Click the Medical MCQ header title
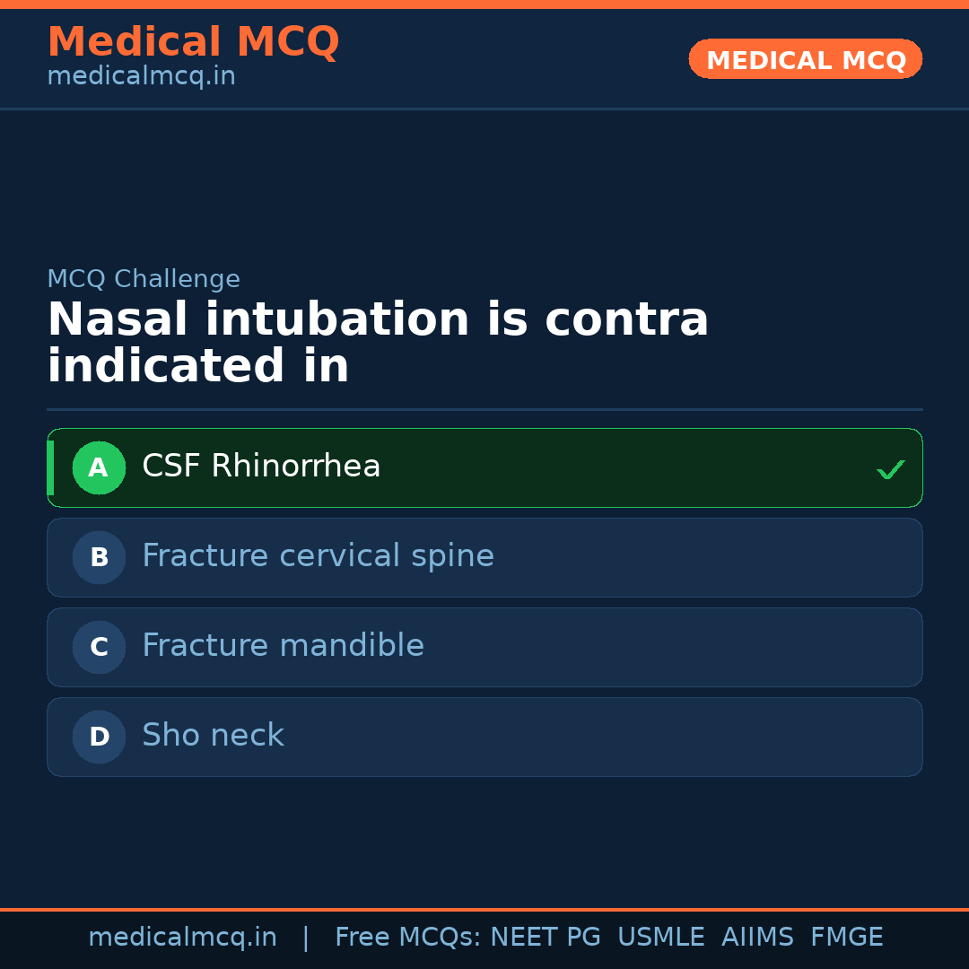Image resolution: width=969 pixels, height=969 pixels. click(x=193, y=42)
